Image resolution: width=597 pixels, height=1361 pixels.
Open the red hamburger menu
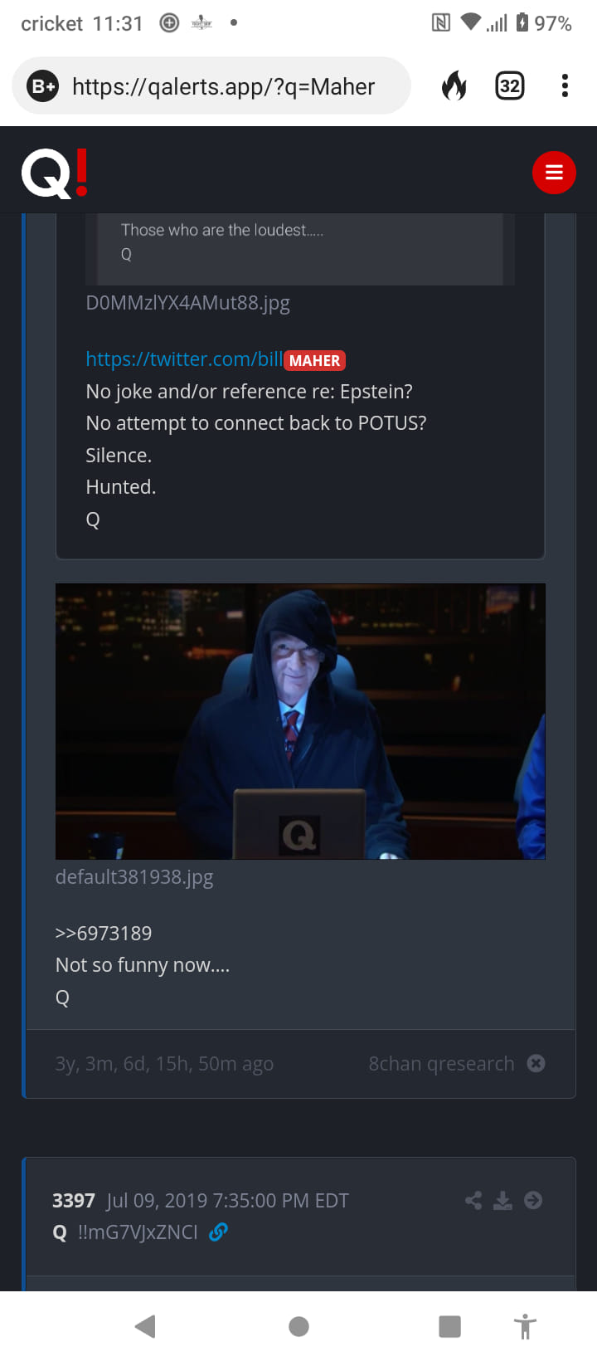coord(554,173)
